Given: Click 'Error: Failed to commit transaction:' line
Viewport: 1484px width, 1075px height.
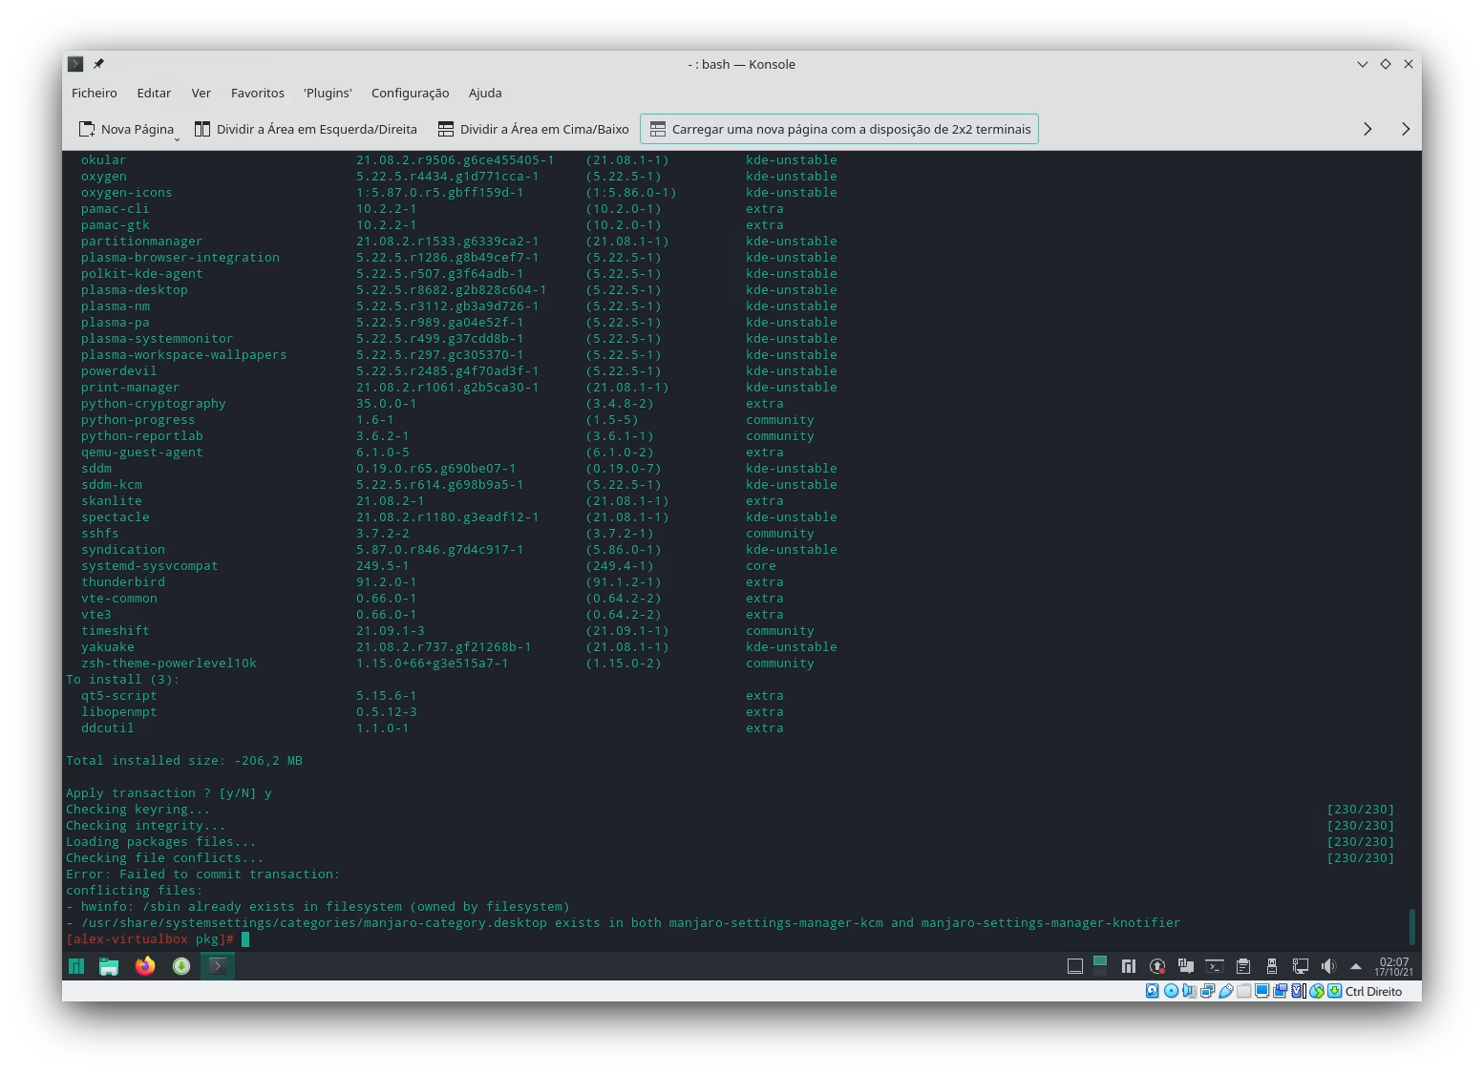Looking at the screenshot, I should click(x=203, y=875).
